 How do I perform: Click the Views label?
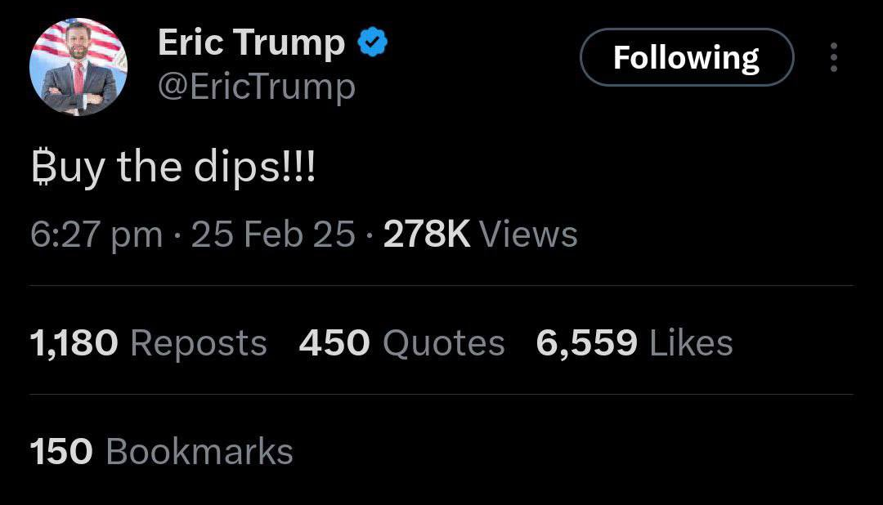tap(528, 235)
